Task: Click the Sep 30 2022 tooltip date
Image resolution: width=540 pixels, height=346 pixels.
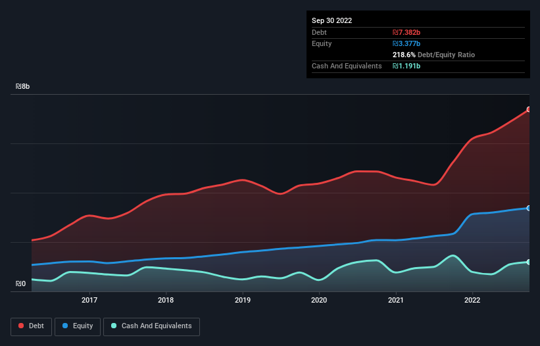Action: click(x=331, y=20)
